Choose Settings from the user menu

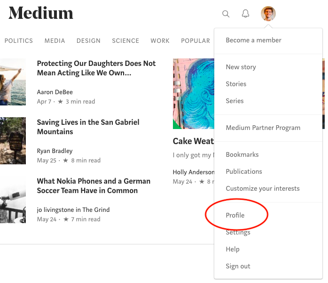(x=238, y=232)
